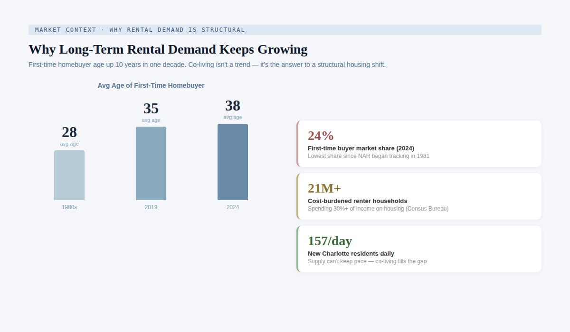The height and width of the screenshot is (332, 570).
Task: Click the 2024 axis label
Action: tap(233, 207)
